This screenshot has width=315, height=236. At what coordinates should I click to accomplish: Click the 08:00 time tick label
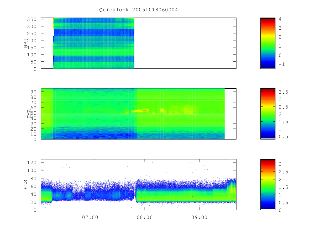(x=145, y=217)
